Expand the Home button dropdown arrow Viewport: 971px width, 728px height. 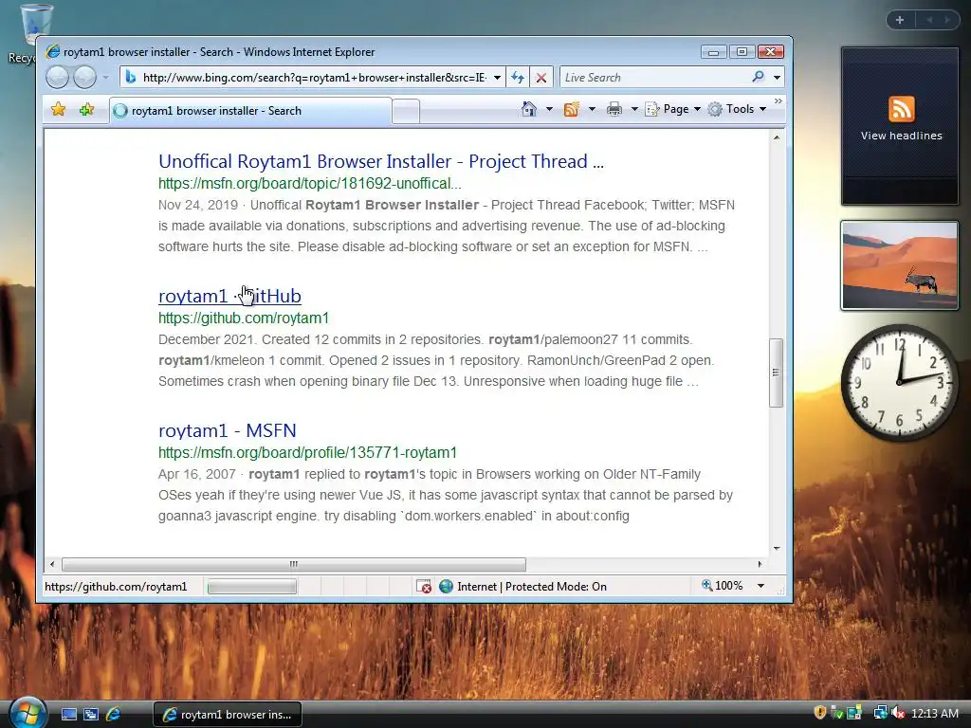coord(549,109)
